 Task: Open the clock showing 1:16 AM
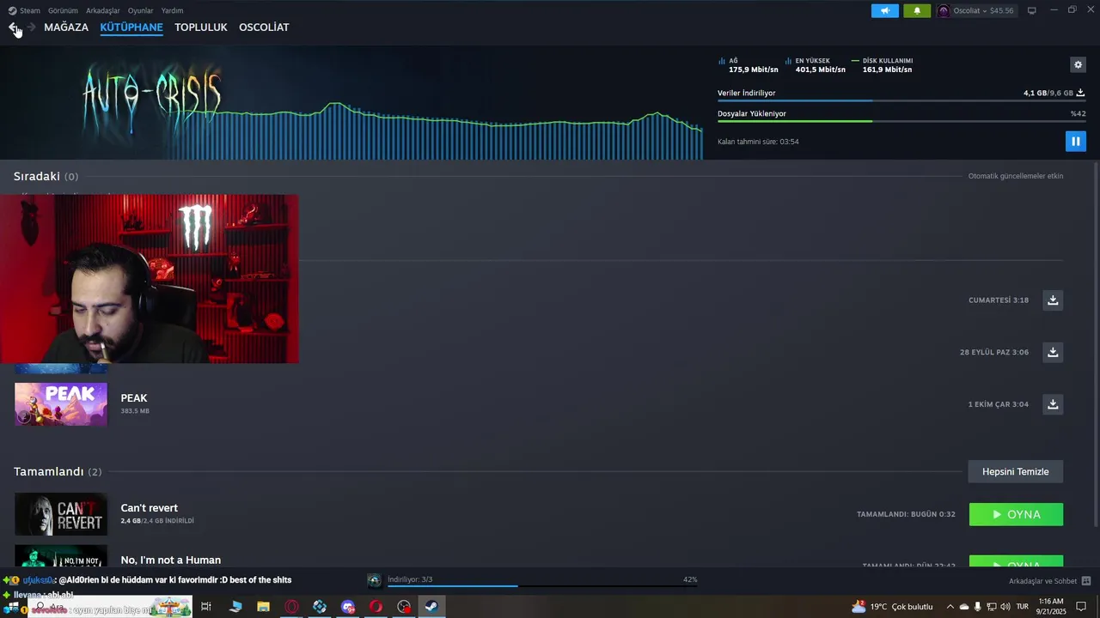tap(1052, 607)
